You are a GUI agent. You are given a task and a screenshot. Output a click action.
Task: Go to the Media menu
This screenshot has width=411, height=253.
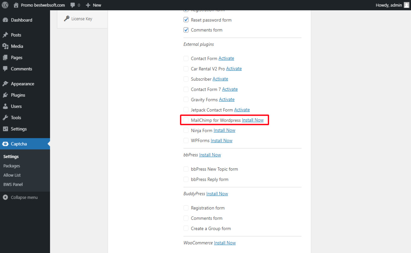tap(25, 46)
